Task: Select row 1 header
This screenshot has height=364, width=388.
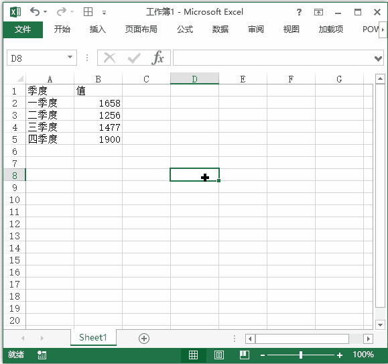Action: pyautogui.click(x=14, y=91)
